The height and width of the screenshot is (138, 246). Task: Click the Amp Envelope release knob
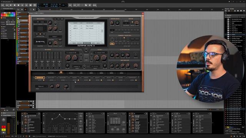pos(128,66)
